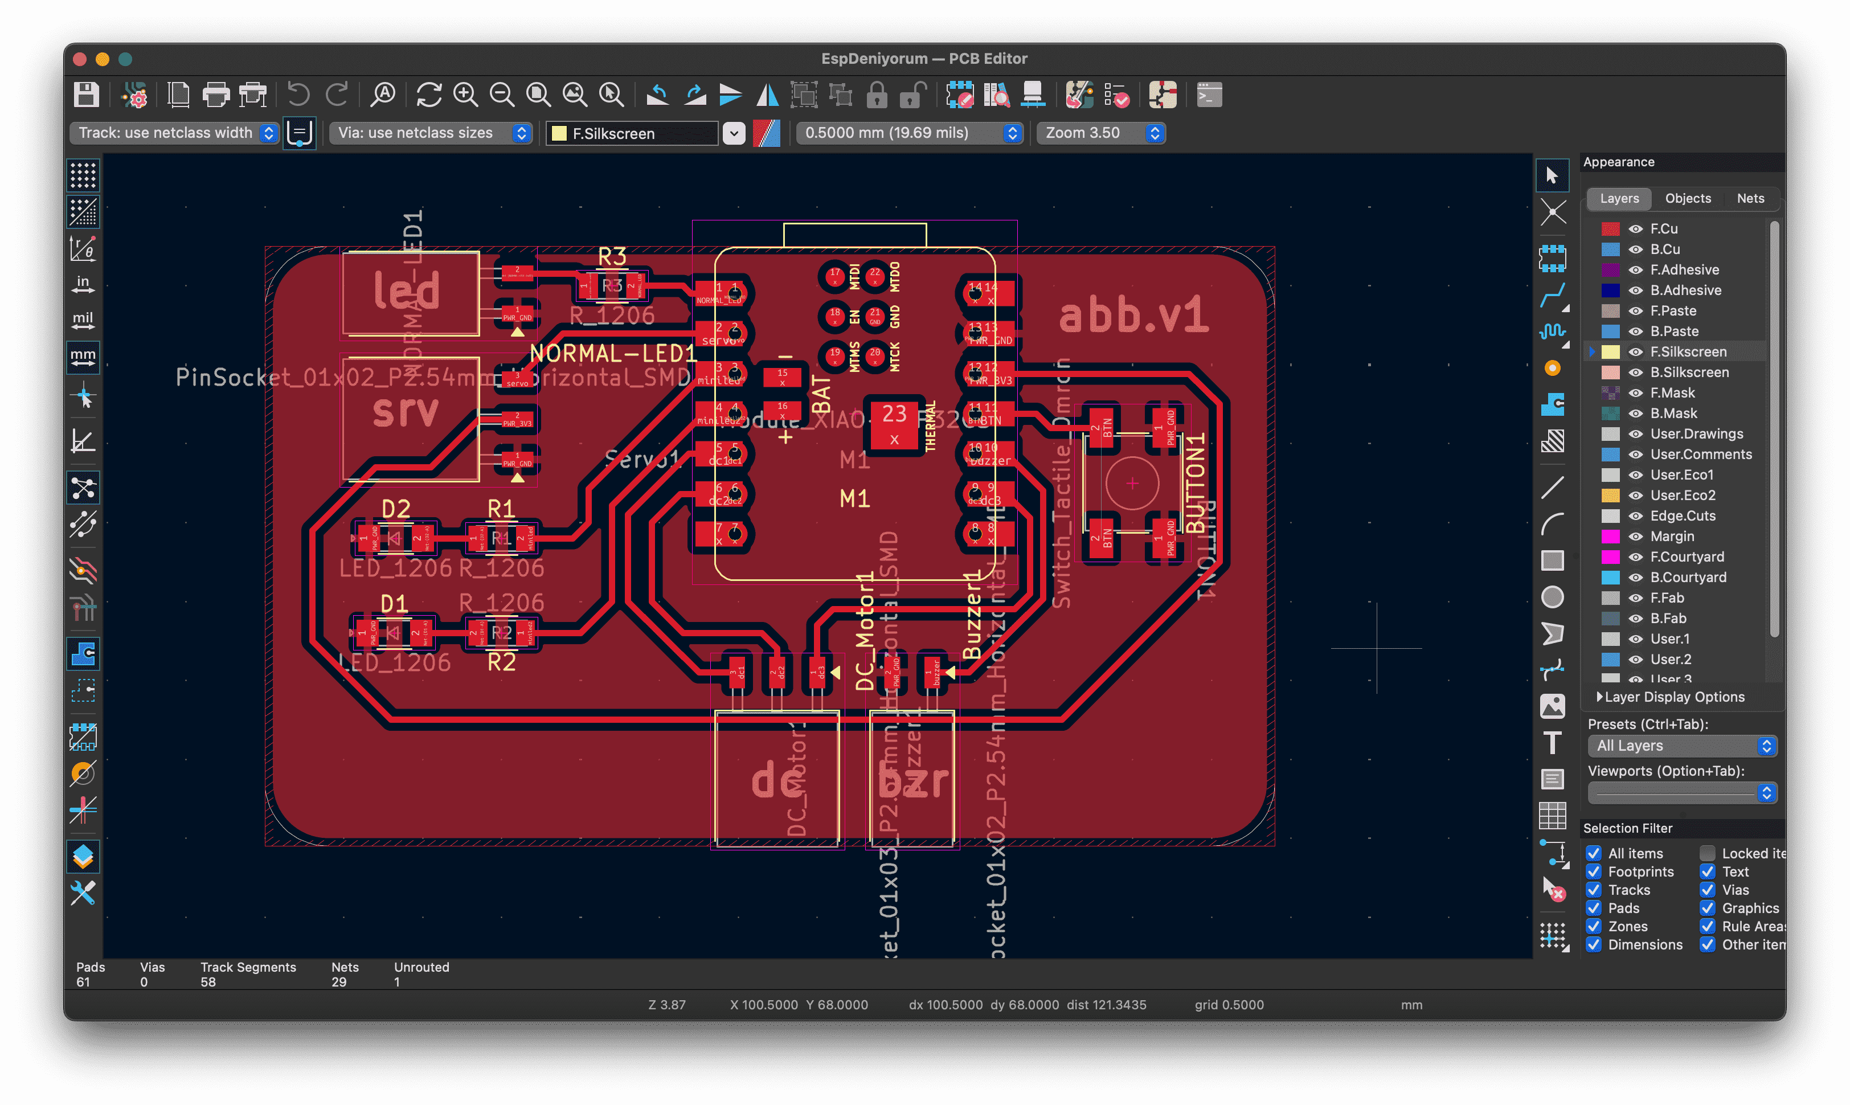Viewport: 1850px width, 1105px height.
Task: Open the Viewports dropdown
Action: 1683,794
